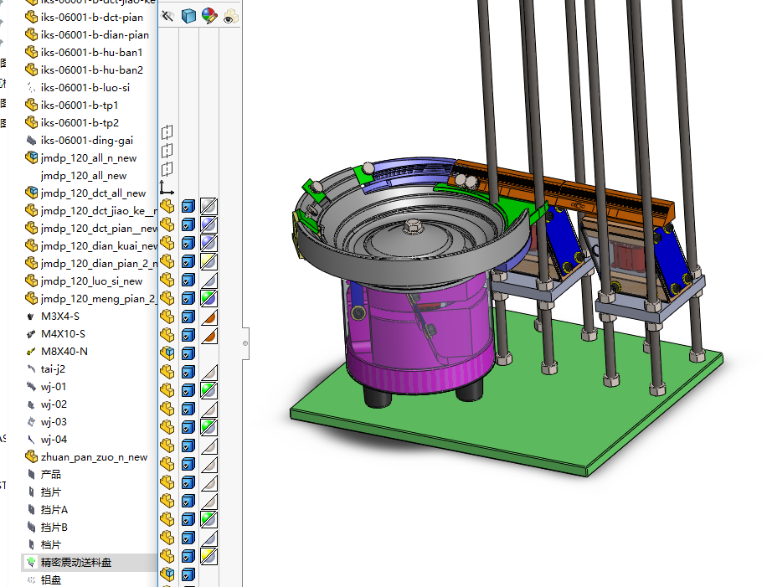Select the origin axes icon in display pane
This screenshot has width=767, height=587.
(x=167, y=187)
